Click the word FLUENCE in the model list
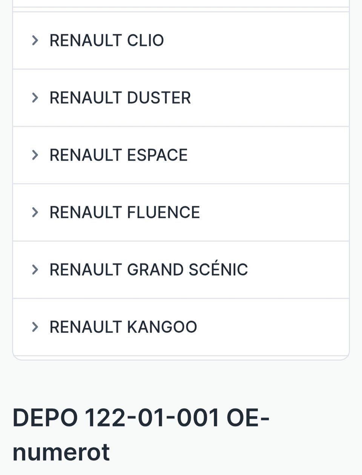This screenshot has height=475, width=362. point(163,212)
